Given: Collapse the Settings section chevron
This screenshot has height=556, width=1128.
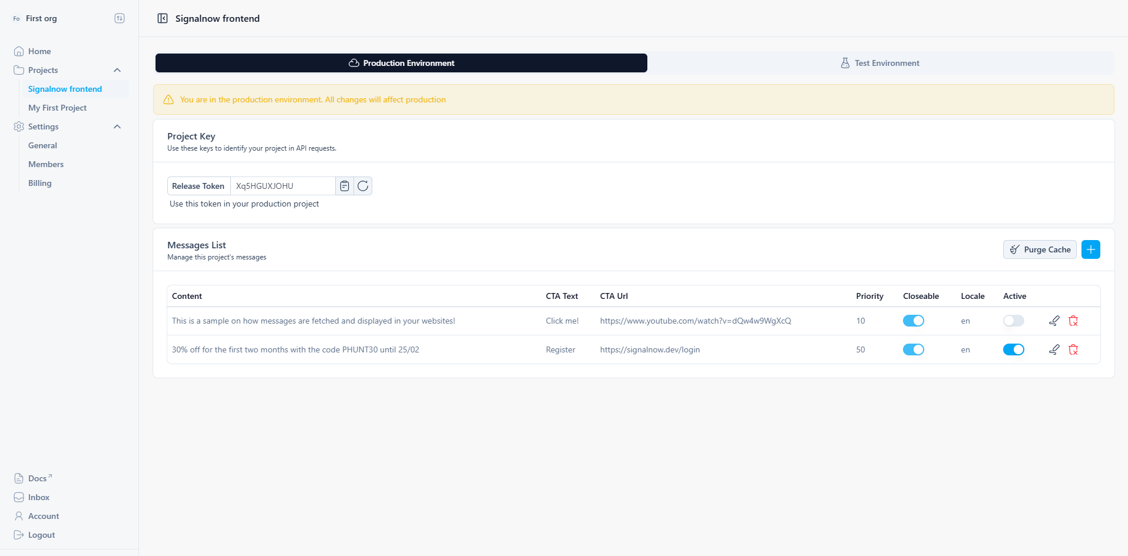Looking at the screenshot, I should [117, 126].
